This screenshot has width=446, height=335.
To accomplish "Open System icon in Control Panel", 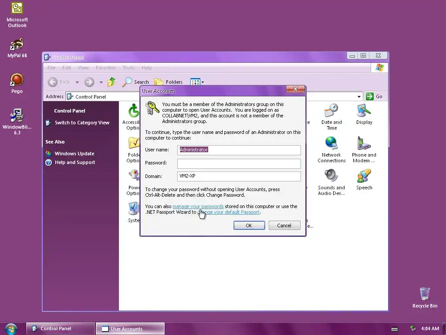I will 134,212.
